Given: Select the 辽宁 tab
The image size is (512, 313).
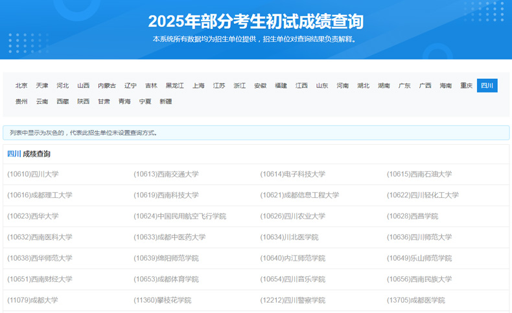Looking at the screenshot, I should pos(130,85).
